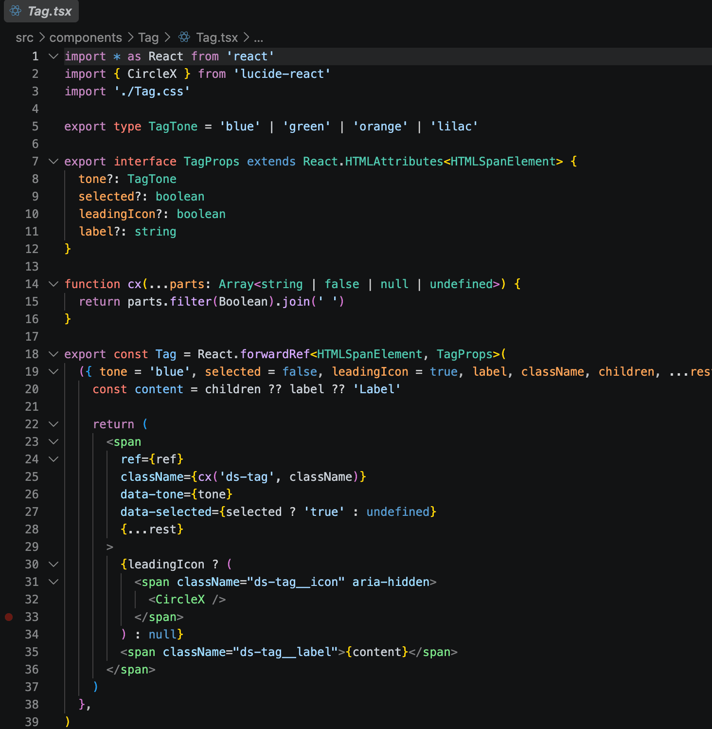Click the selected?: property on line 9
This screenshot has height=729, width=712.
[x=113, y=197]
